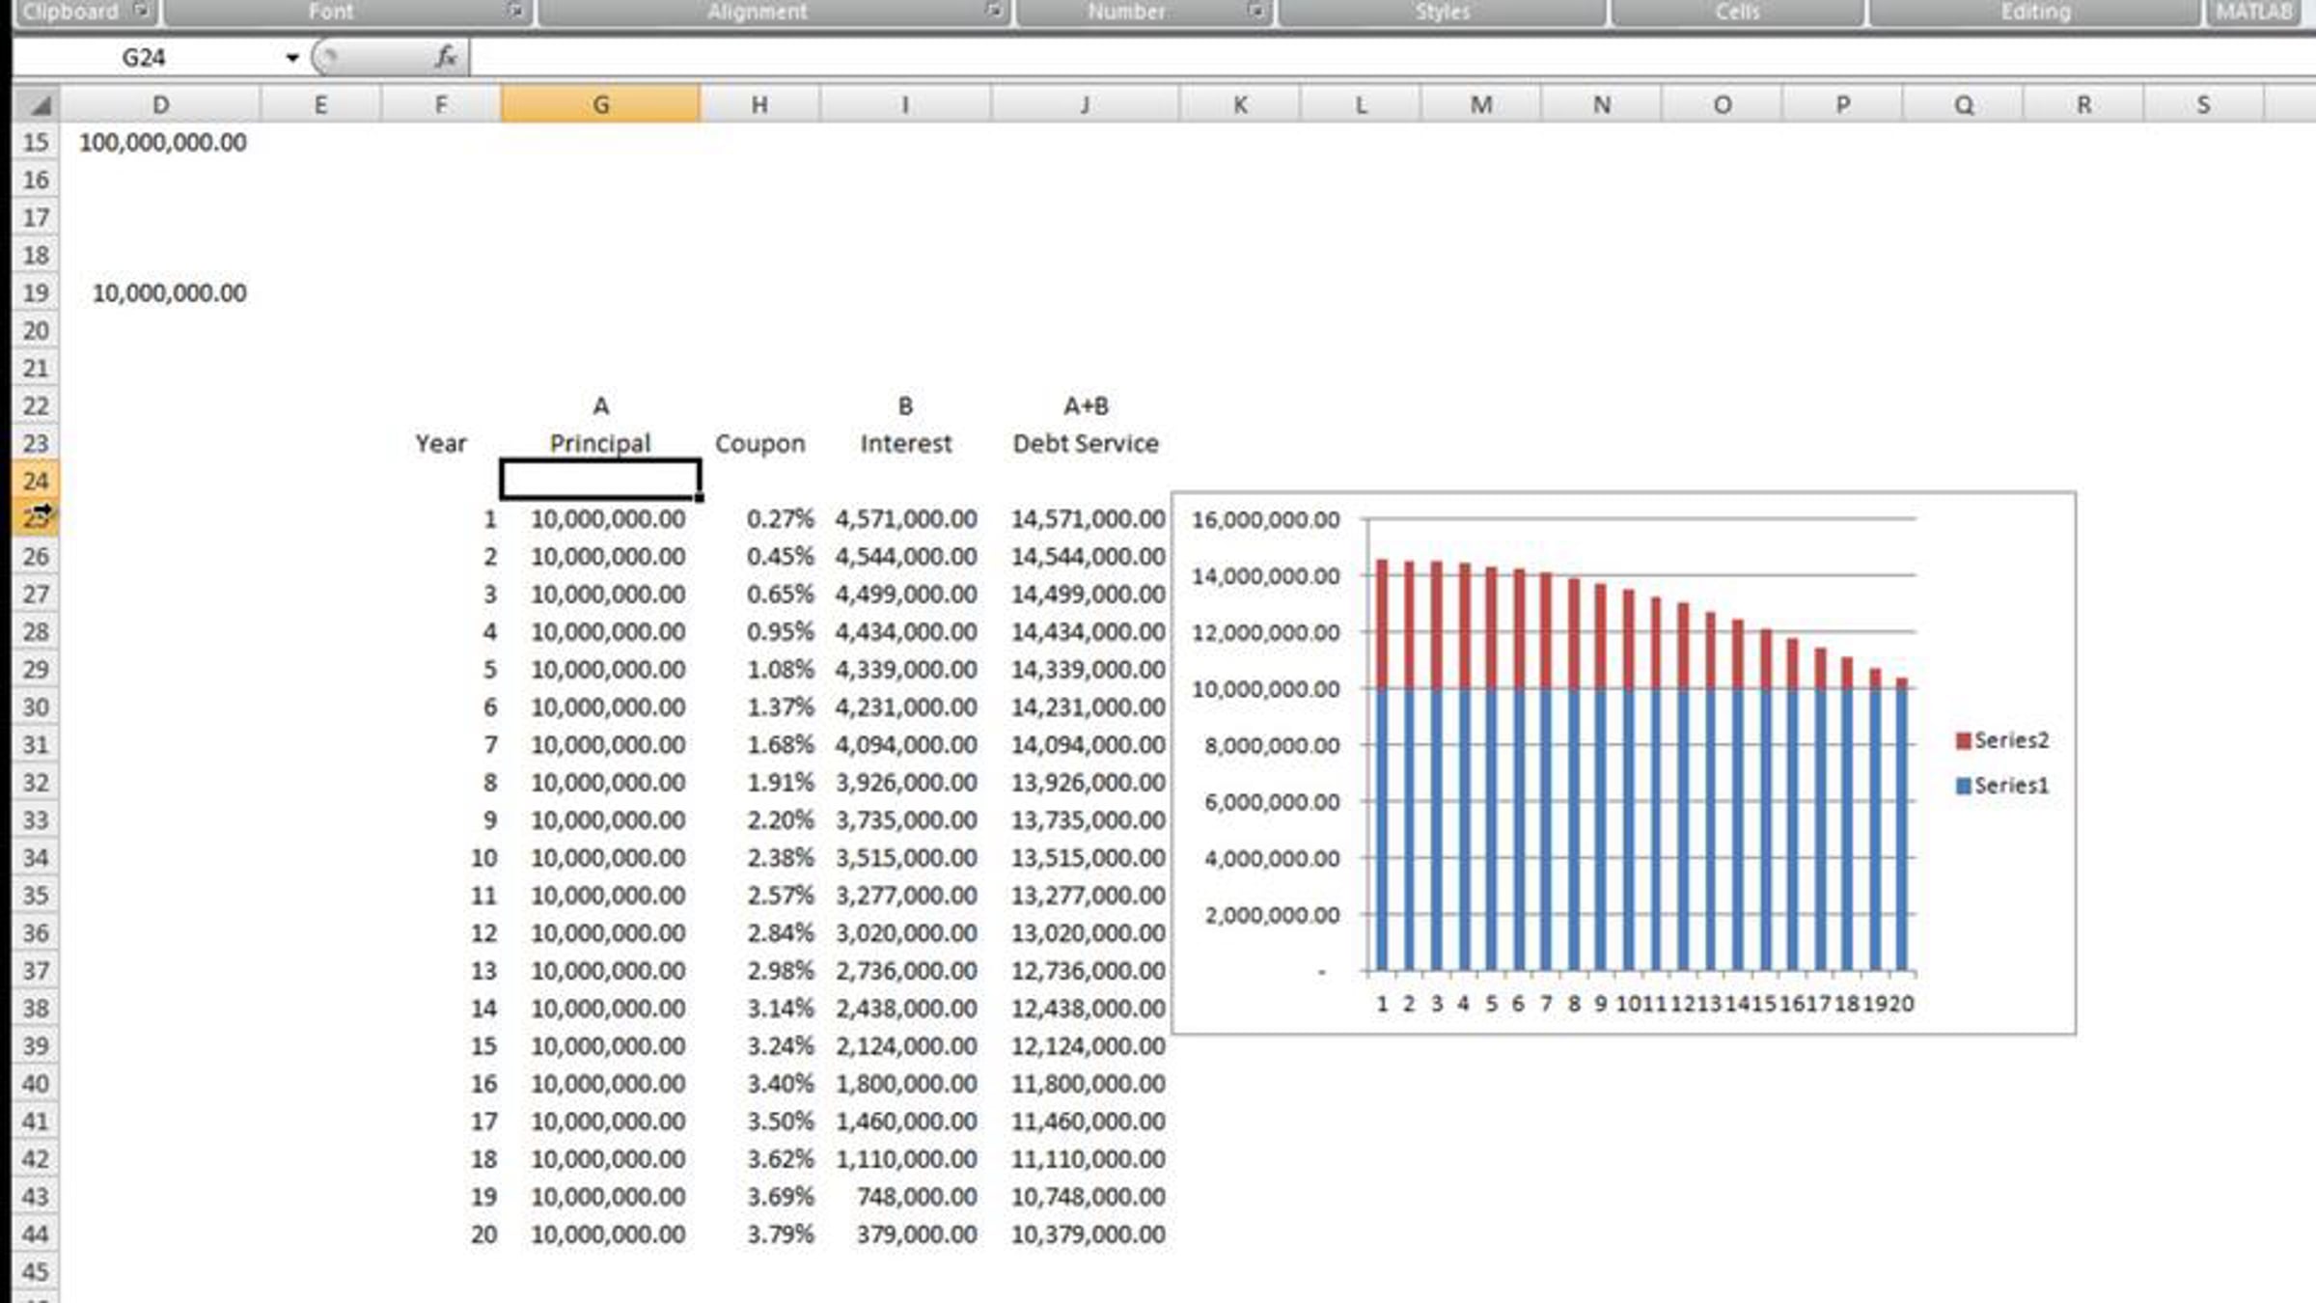Screen dimensions: 2316x1303
Task: Click into the formula bar field
Action: [1392, 57]
